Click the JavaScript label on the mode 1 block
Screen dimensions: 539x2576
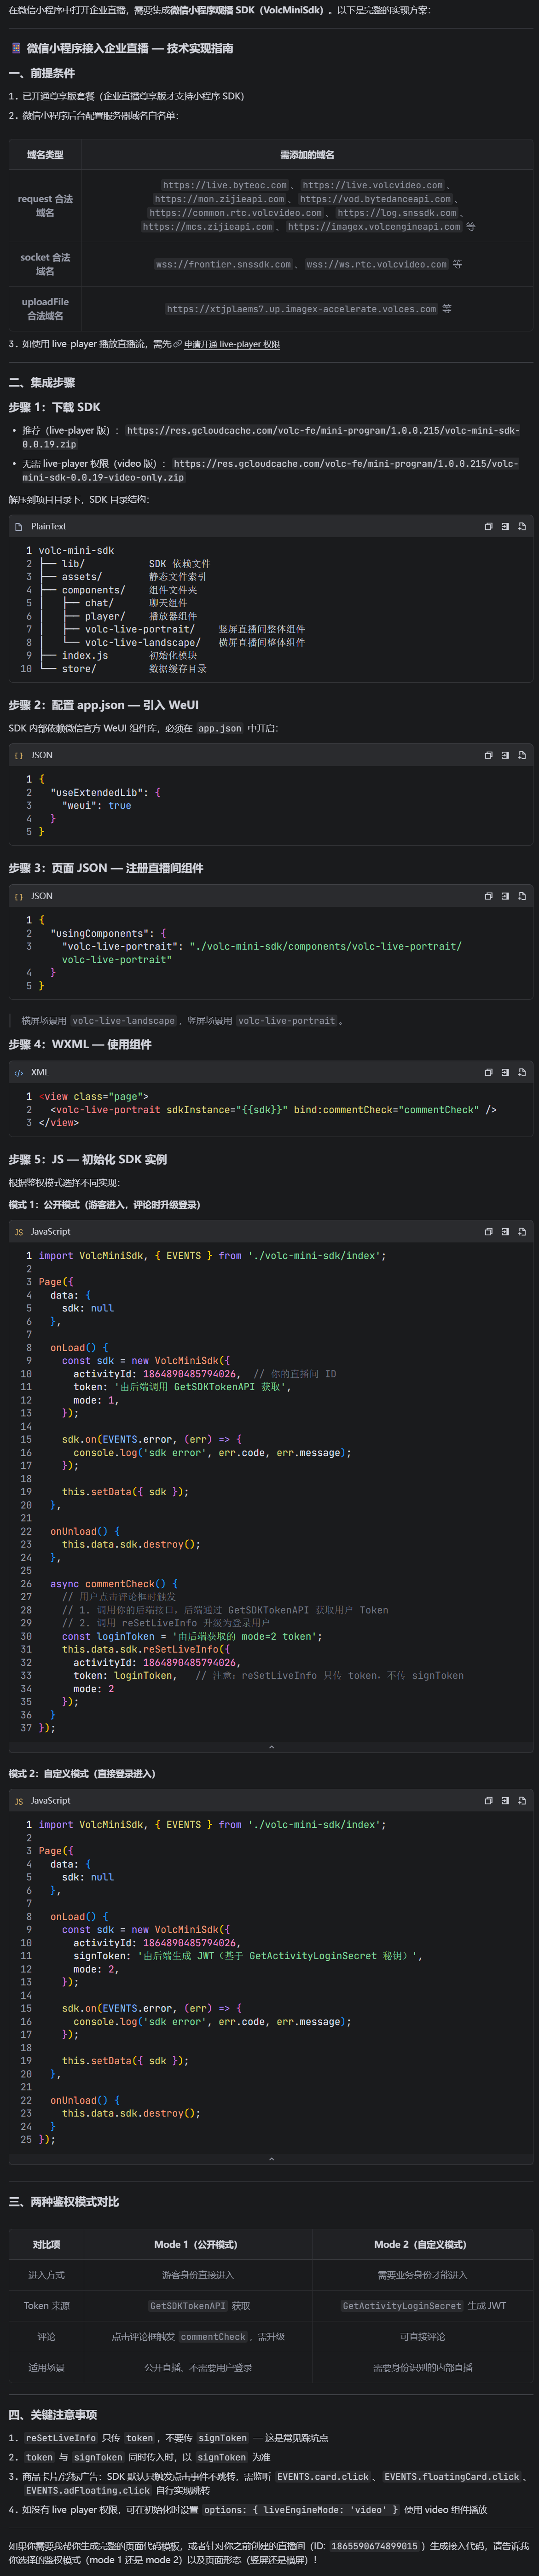50,1232
